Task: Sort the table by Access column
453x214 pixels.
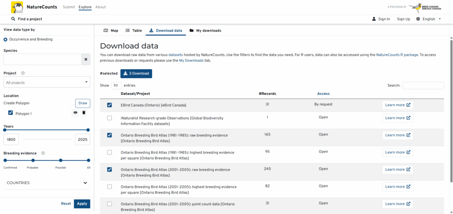Action: pyautogui.click(x=323, y=94)
